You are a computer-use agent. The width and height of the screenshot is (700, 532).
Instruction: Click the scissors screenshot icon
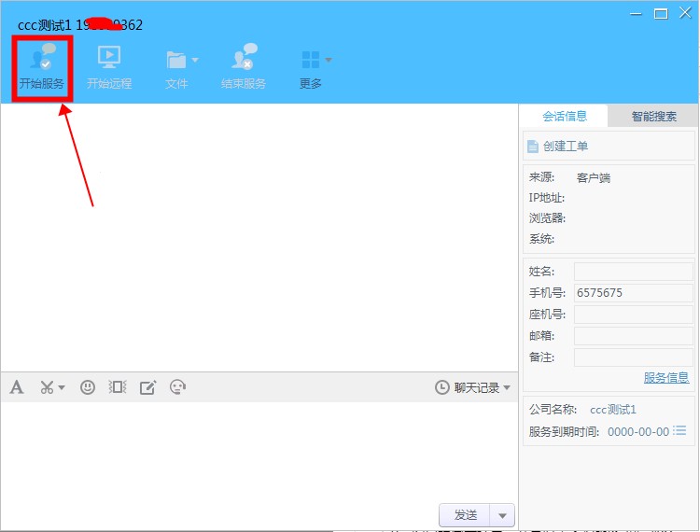pos(47,387)
